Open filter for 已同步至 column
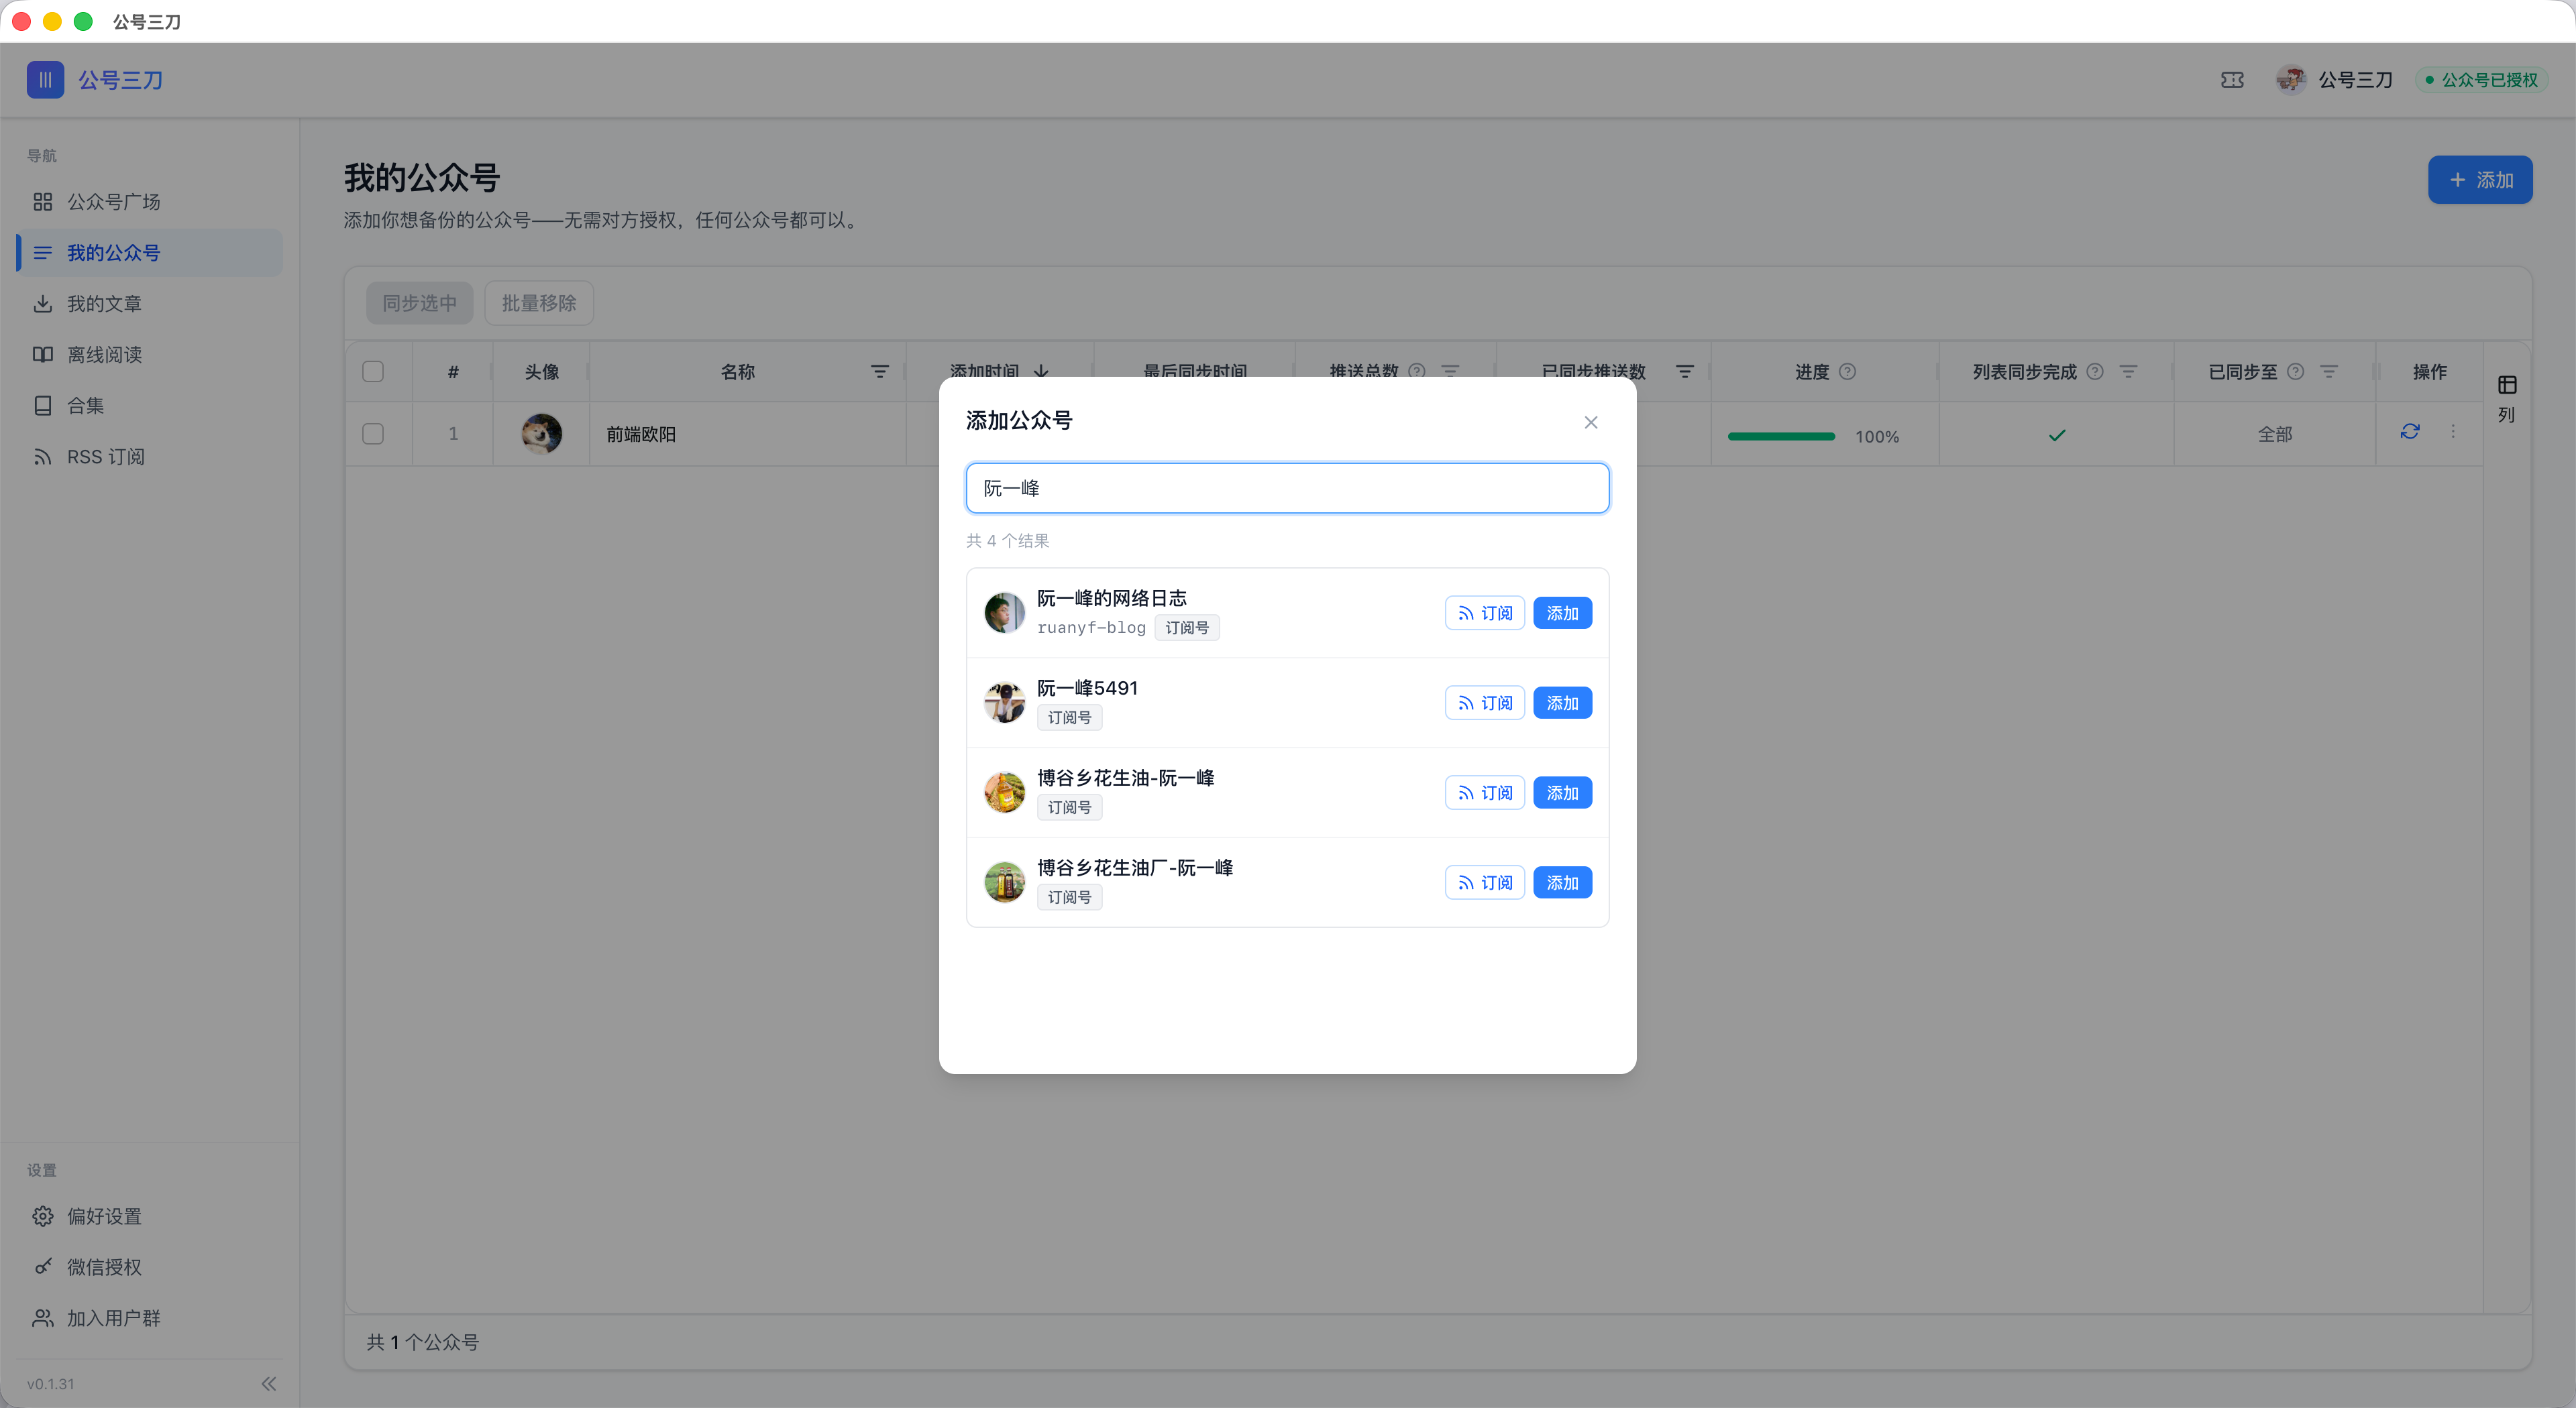2576x1408 pixels. pos(2329,371)
